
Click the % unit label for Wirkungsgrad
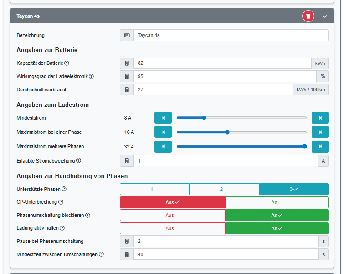tap(323, 76)
